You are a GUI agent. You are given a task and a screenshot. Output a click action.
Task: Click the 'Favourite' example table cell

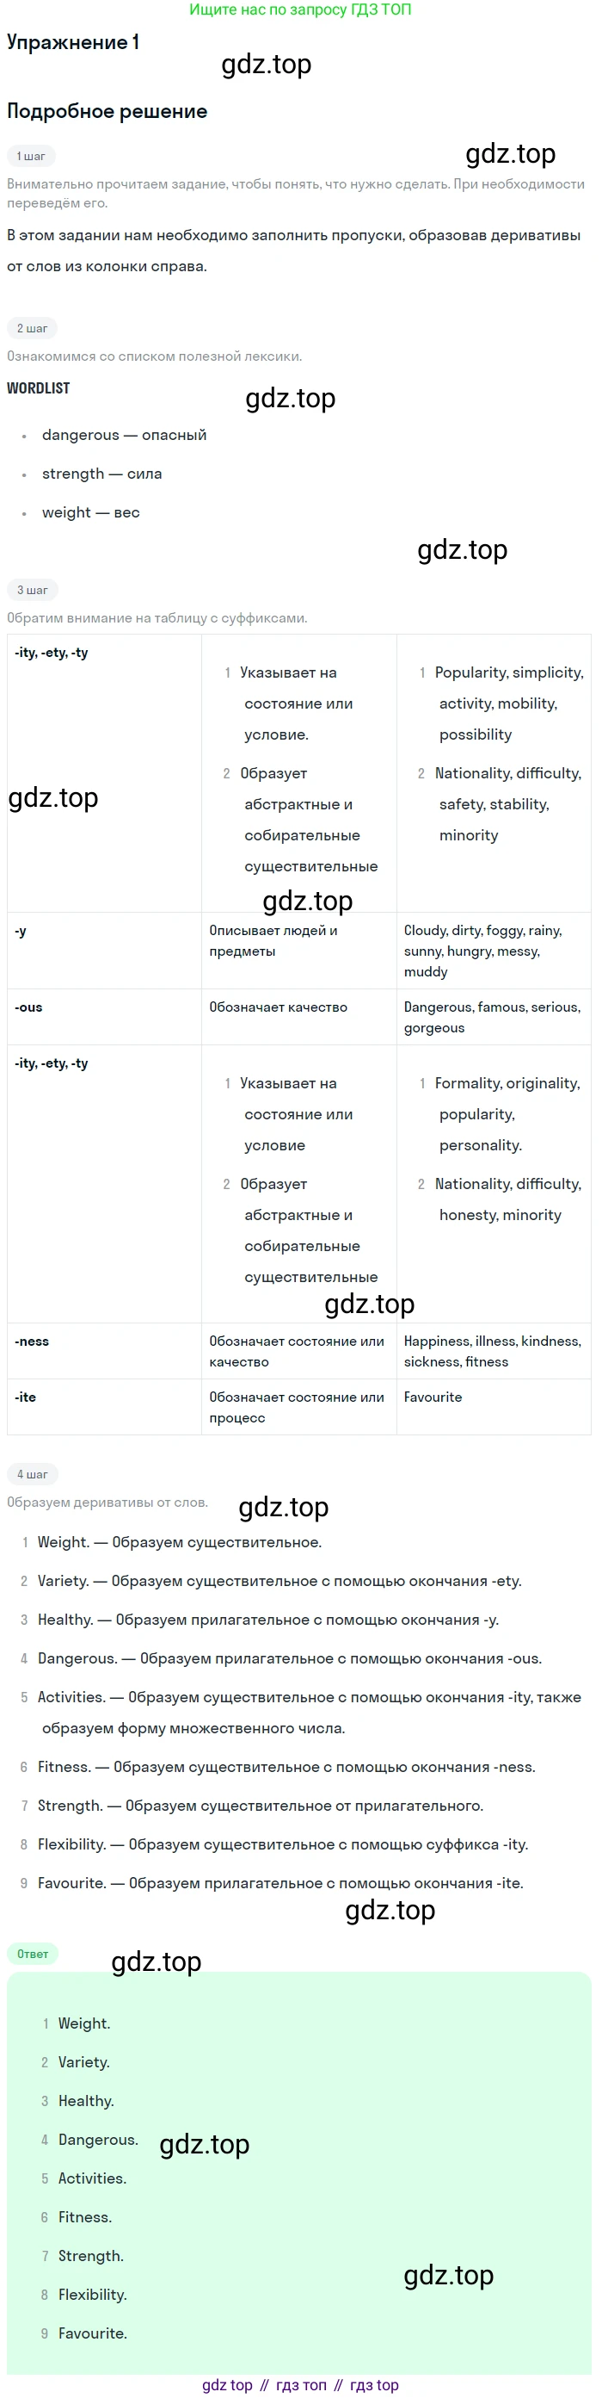click(x=494, y=1407)
